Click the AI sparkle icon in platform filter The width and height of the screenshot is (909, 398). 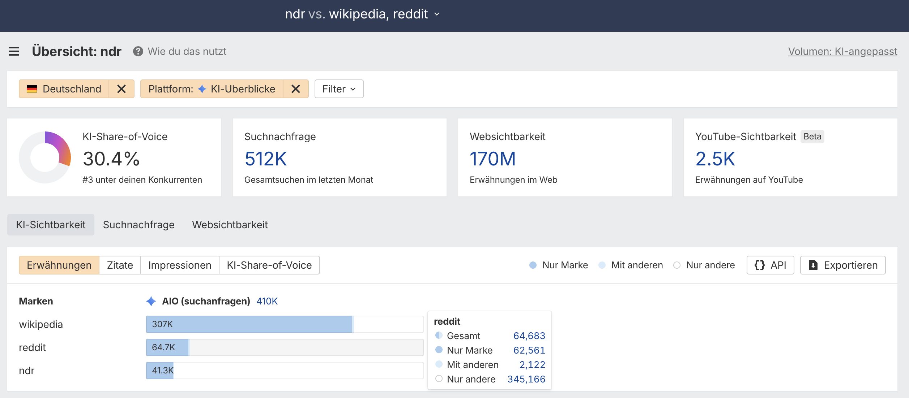(202, 89)
